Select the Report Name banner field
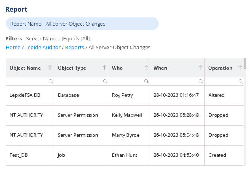The width and height of the screenshot is (252, 172). pos(82,24)
